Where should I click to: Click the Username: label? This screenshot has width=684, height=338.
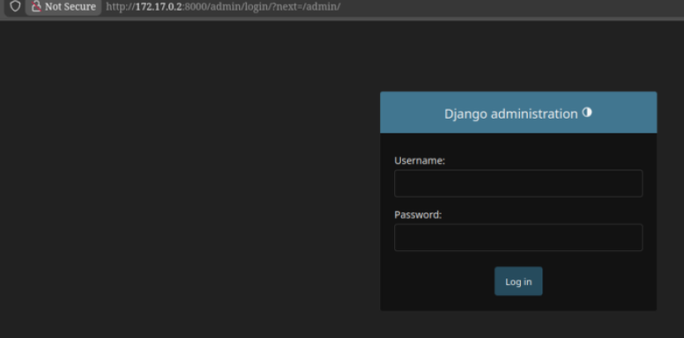click(420, 161)
